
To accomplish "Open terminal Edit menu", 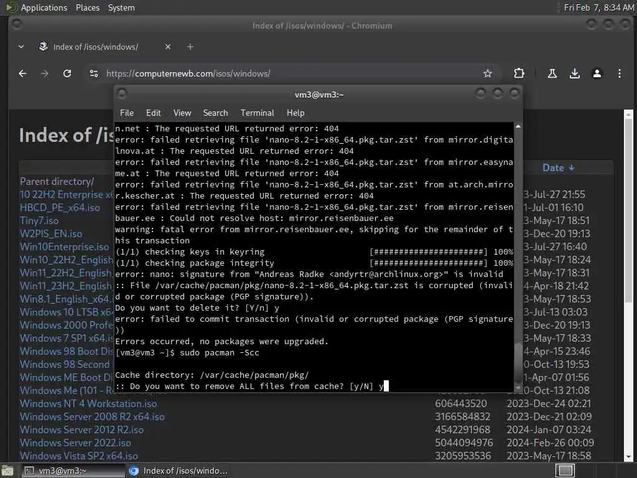I will [x=154, y=113].
